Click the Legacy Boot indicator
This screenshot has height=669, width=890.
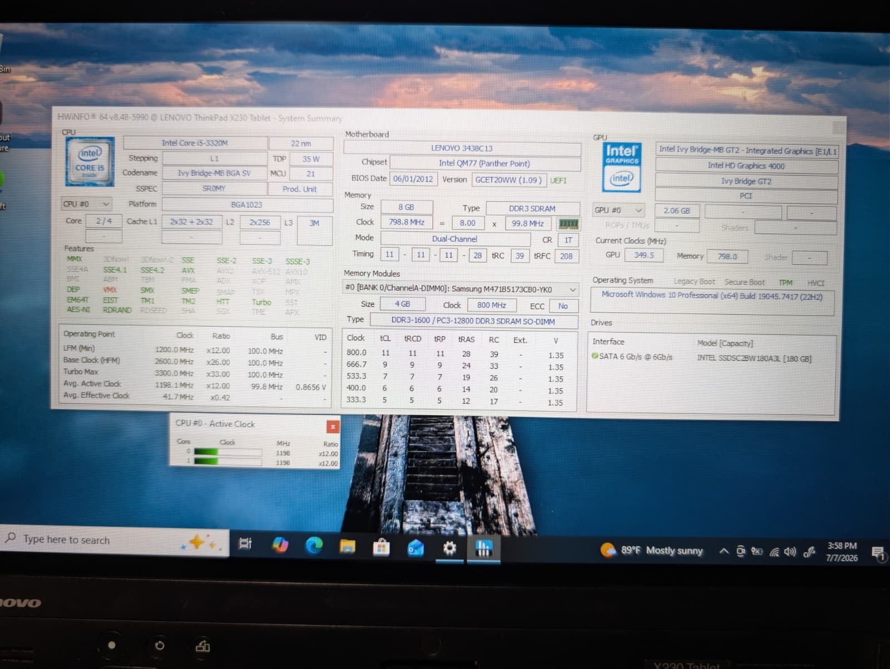click(694, 282)
